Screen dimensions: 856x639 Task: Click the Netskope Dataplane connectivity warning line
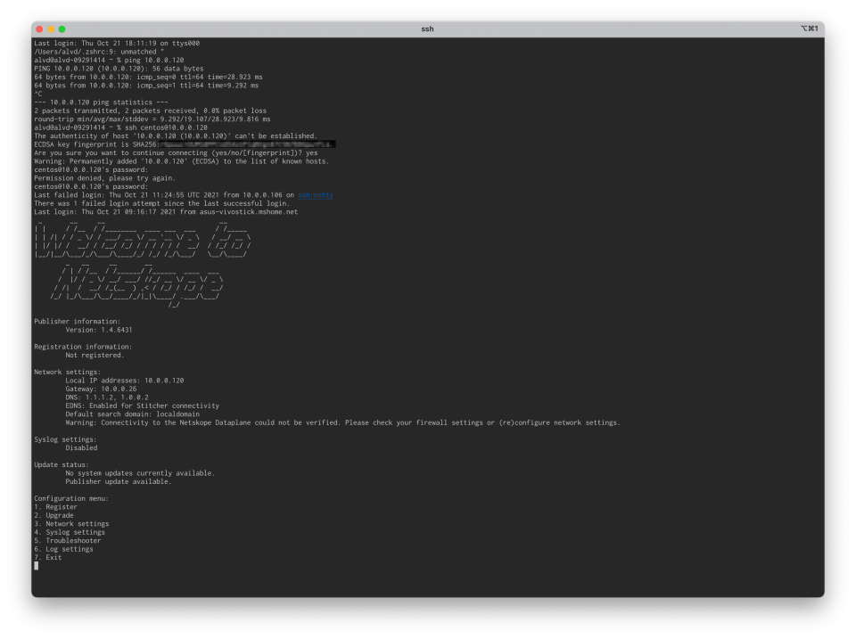(x=342, y=423)
